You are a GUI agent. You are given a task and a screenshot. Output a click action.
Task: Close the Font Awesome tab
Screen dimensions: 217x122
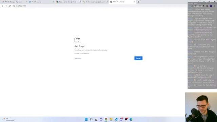point(53,2)
